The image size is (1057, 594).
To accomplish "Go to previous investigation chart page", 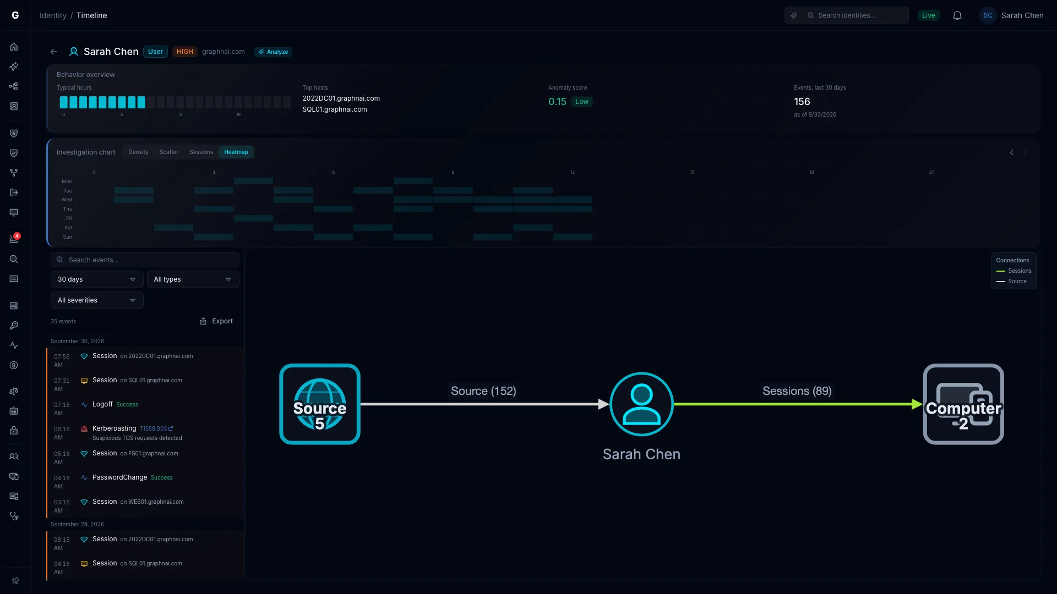I will pyautogui.click(x=1011, y=152).
